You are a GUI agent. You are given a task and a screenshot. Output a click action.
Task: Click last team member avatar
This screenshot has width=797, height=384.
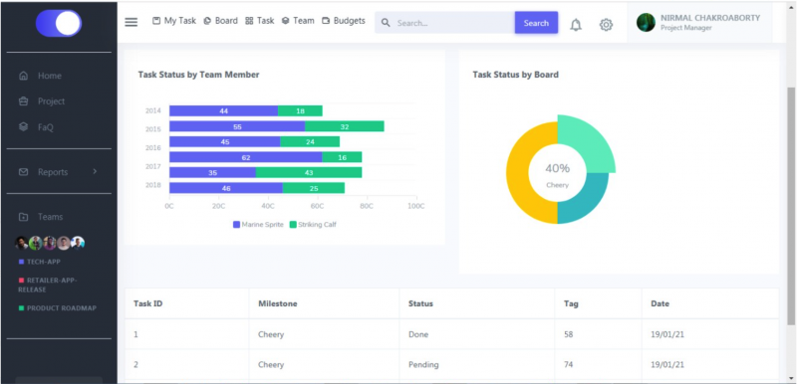tap(78, 243)
